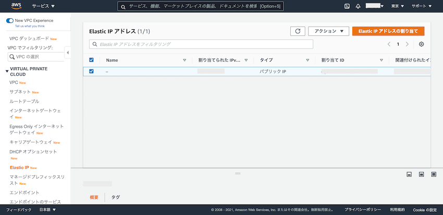This screenshot has height=215, width=443.
Task: Toggle the New VPC Experience switch
Action: point(10,21)
